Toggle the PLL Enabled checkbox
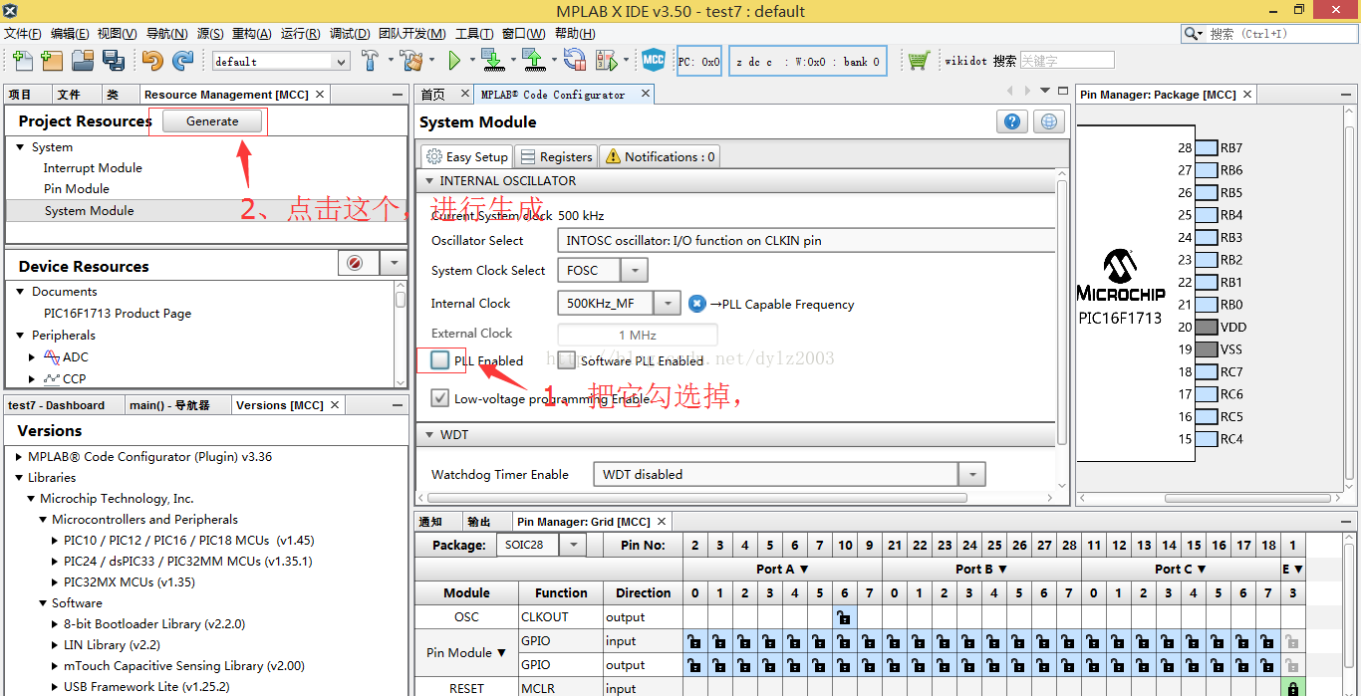Image resolution: width=1361 pixels, height=696 pixels. point(440,360)
